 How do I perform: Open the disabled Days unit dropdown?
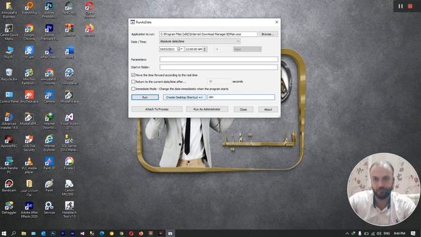point(247,49)
